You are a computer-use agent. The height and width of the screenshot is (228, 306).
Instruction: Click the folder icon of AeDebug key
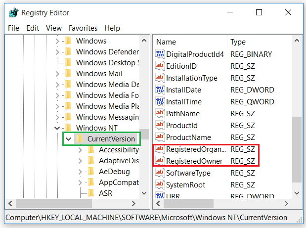[91, 172]
